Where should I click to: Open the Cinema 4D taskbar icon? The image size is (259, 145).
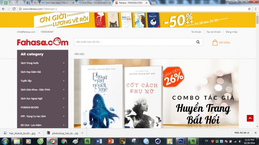158,141
